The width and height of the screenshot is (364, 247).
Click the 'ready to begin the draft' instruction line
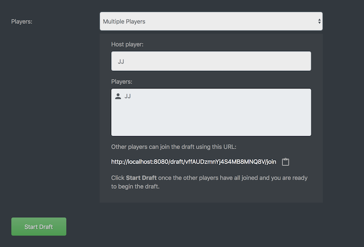pyautogui.click(x=136, y=187)
